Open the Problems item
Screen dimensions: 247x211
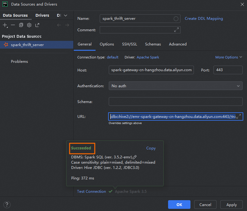[x=19, y=62]
